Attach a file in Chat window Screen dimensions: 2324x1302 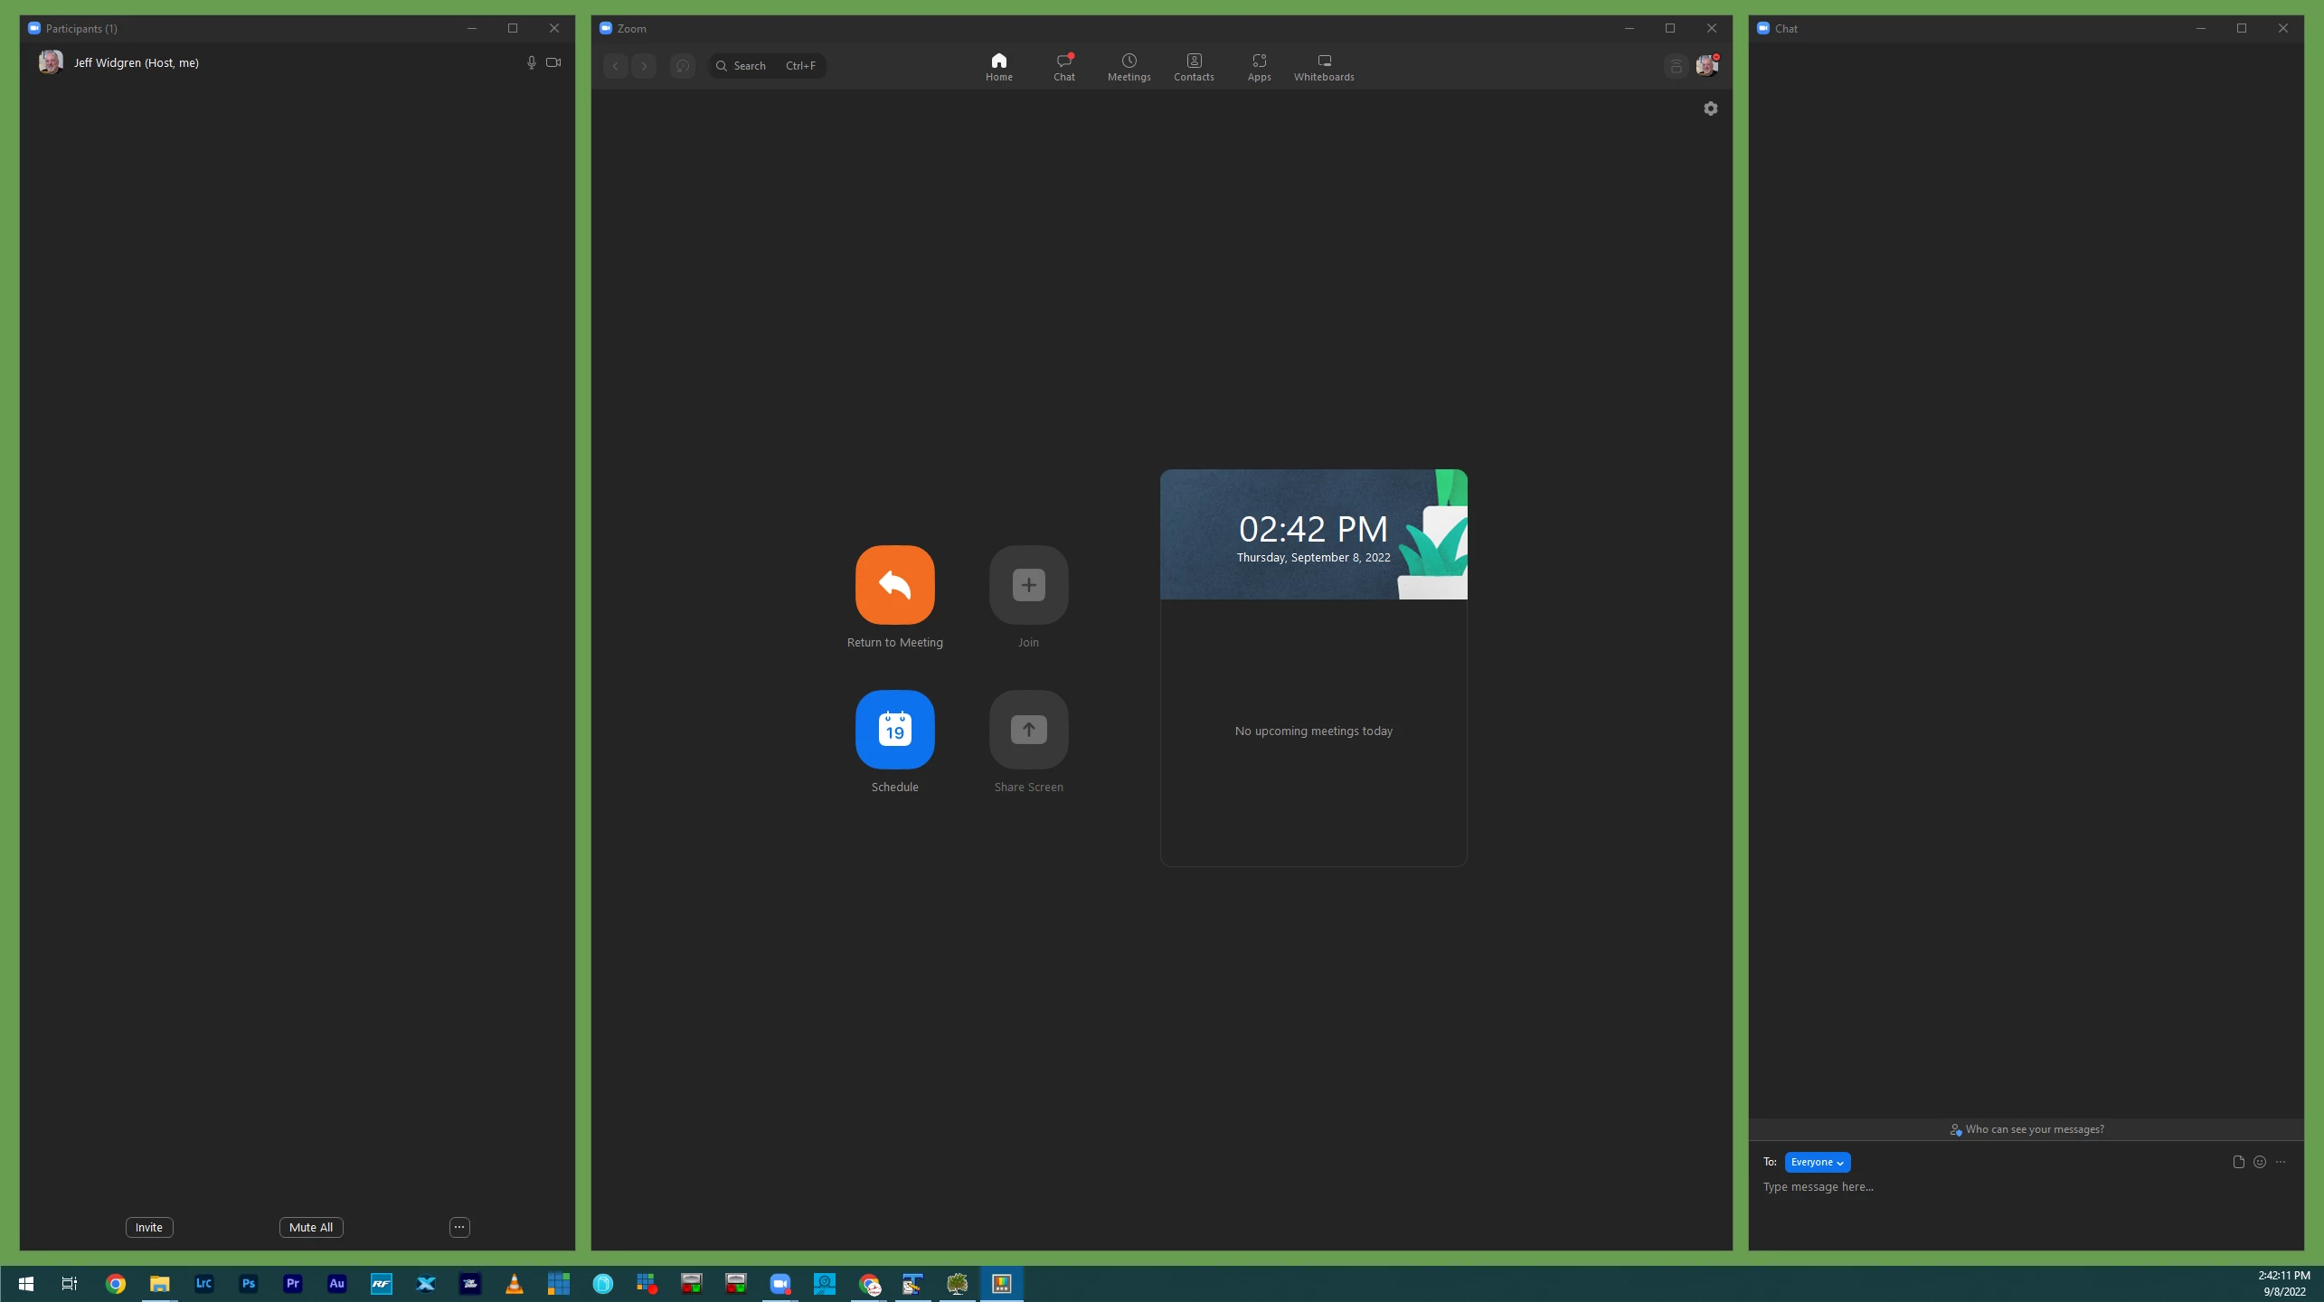[2238, 1162]
